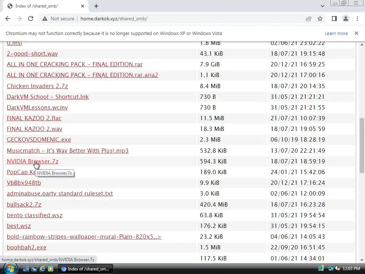Click the date 06/10/19 18:28:19
The width and height of the screenshot is (365, 274).
(x=298, y=139)
